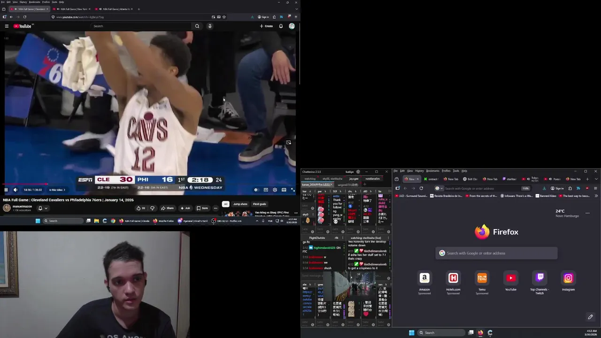Switch to 'NBA Full Game | New York' tab
Screen dimensions: 601x338
(x=71, y=9)
